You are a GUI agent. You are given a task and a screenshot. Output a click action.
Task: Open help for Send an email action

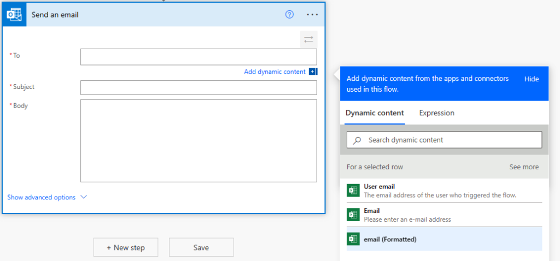tap(290, 15)
